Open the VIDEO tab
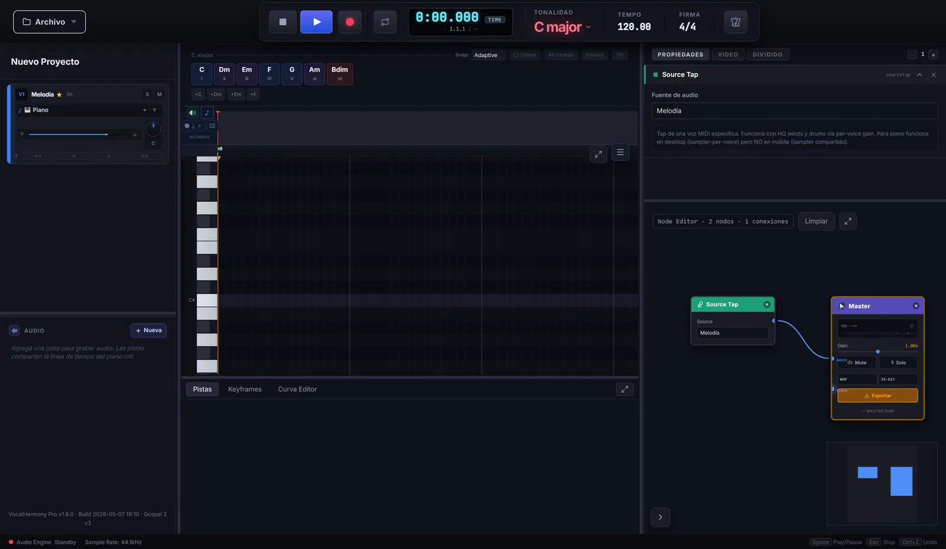Screen dimensions: 946x549 coord(728,54)
